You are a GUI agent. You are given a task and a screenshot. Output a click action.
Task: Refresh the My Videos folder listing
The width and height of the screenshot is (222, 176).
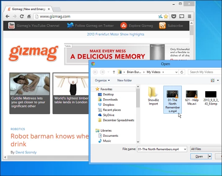tap(182, 72)
